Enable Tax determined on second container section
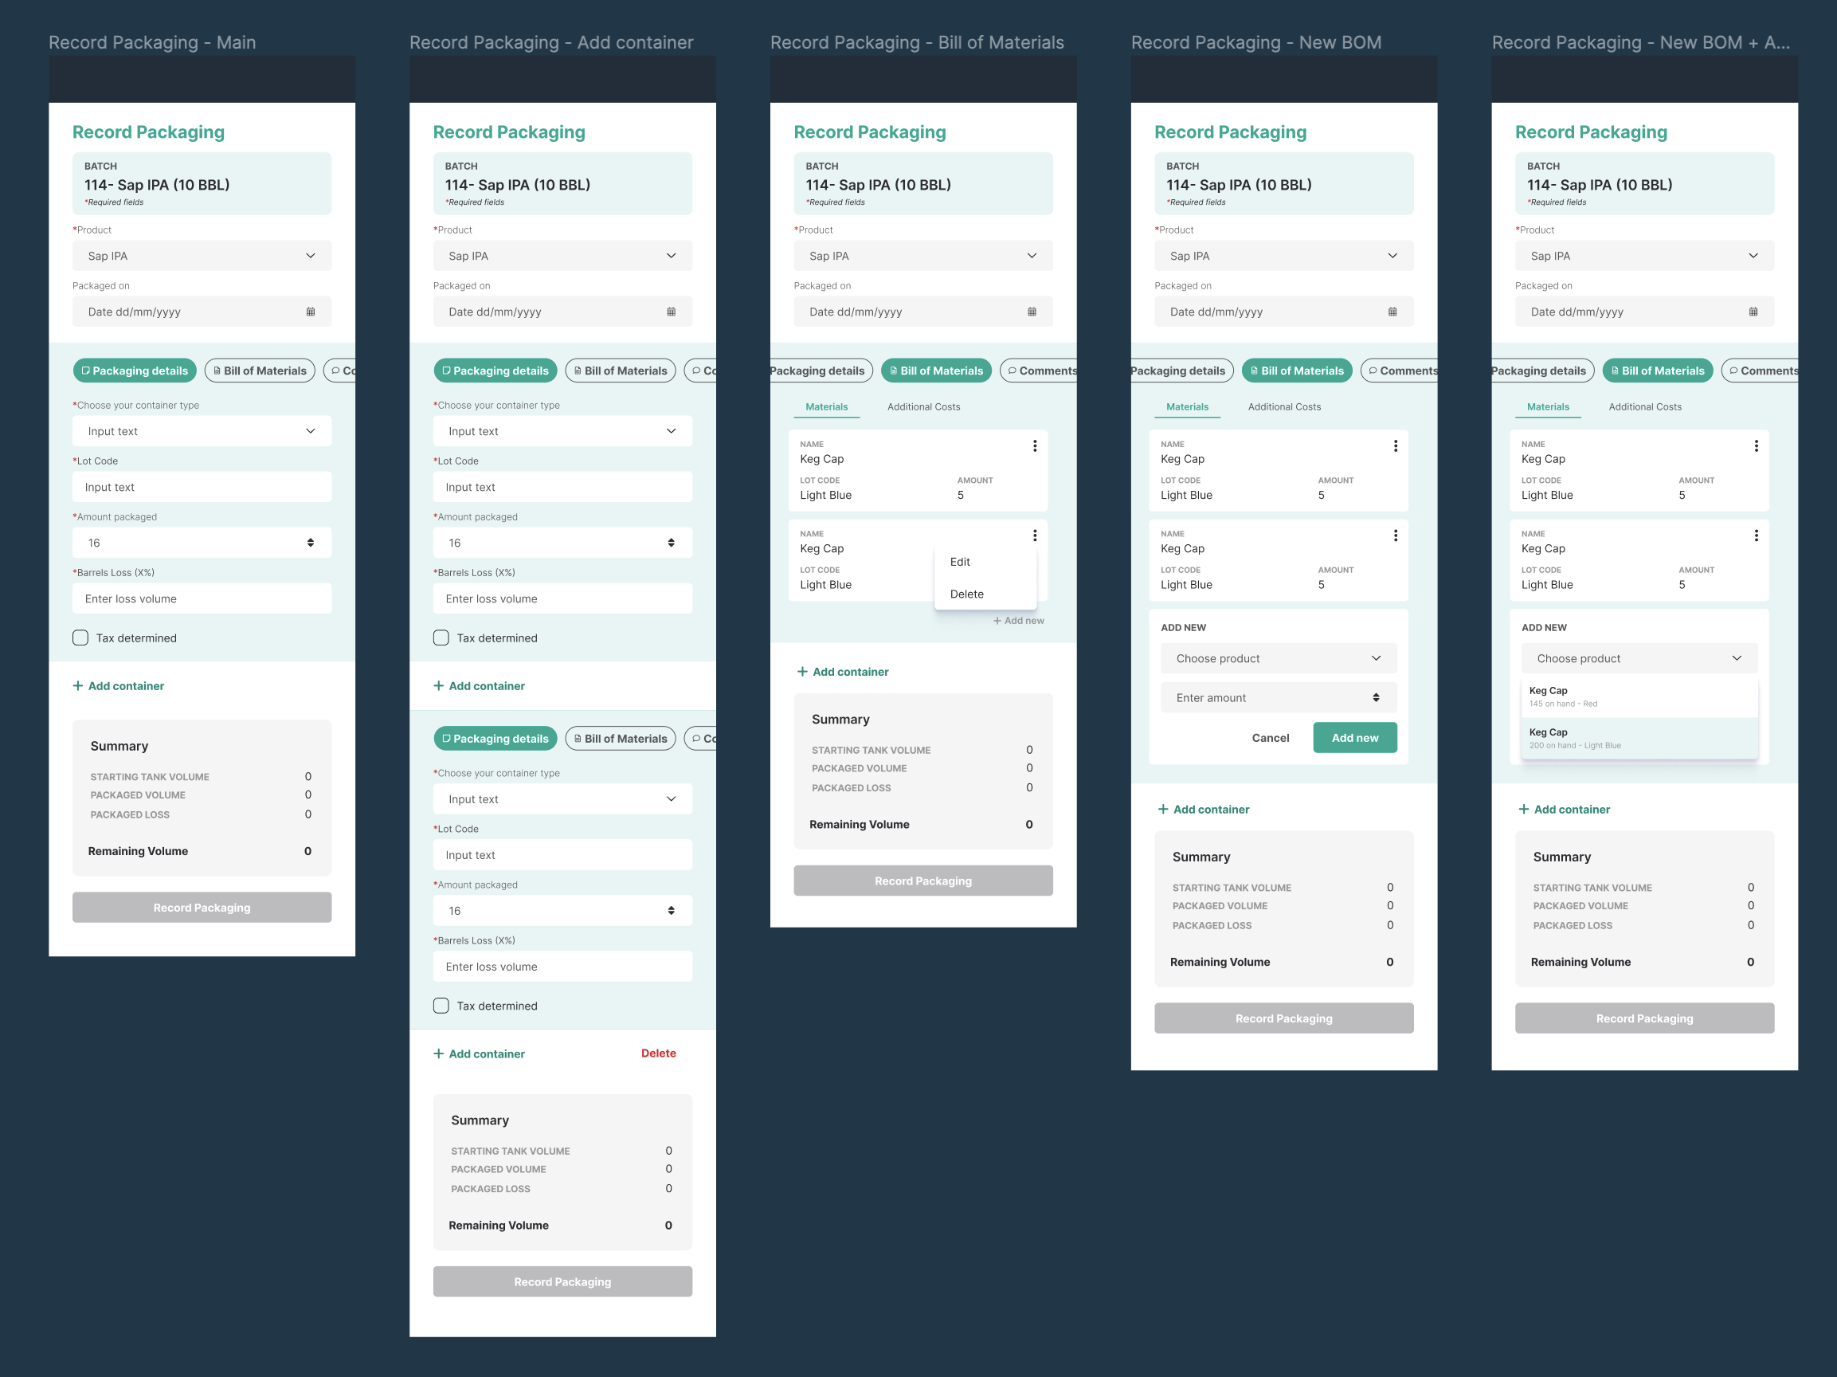The width and height of the screenshot is (1837, 1377). (441, 1006)
